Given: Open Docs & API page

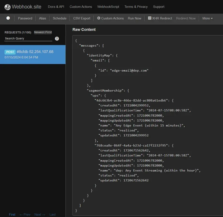Looking at the screenshot, I should click(56, 7).
